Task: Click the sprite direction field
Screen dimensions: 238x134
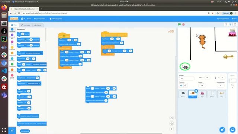Action: (x=221, y=85)
